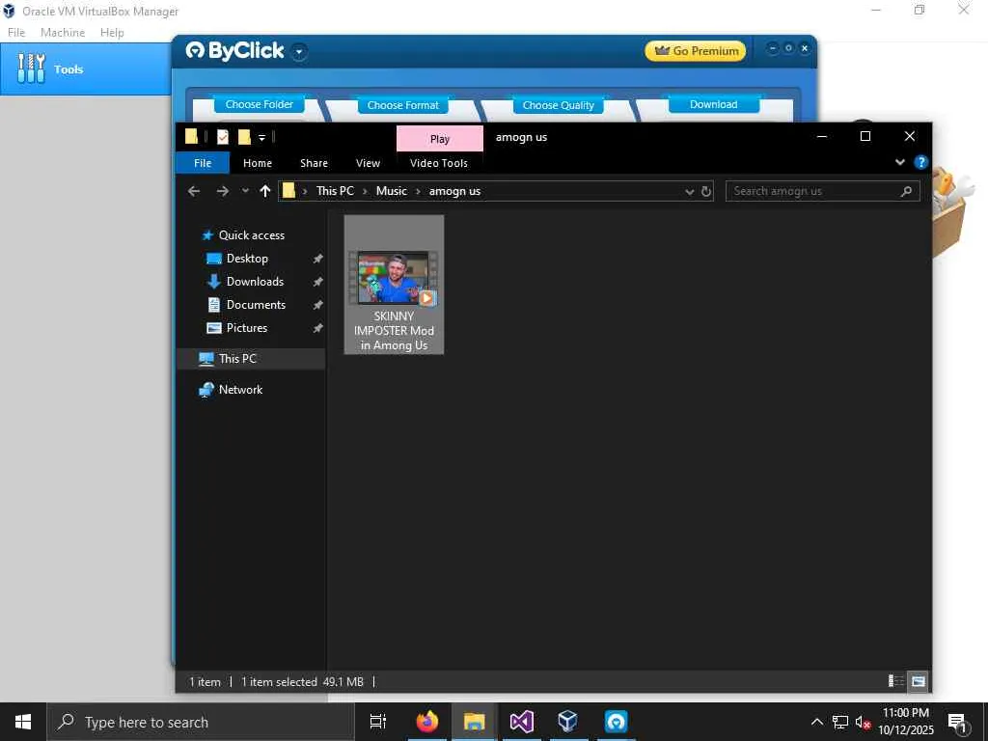The width and height of the screenshot is (988, 741).
Task: Click the search magnifier icon in Explorer
Action: [x=906, y=192]
